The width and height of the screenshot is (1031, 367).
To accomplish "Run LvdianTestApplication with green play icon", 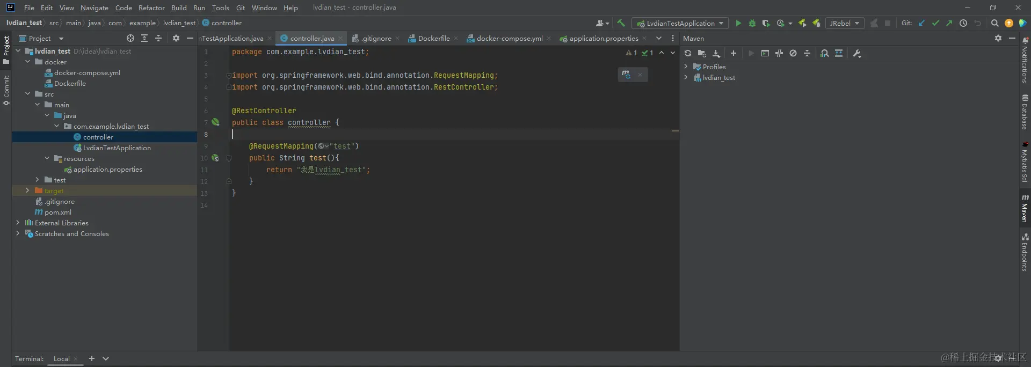I will pyautogui.click(x=738, y=23).
